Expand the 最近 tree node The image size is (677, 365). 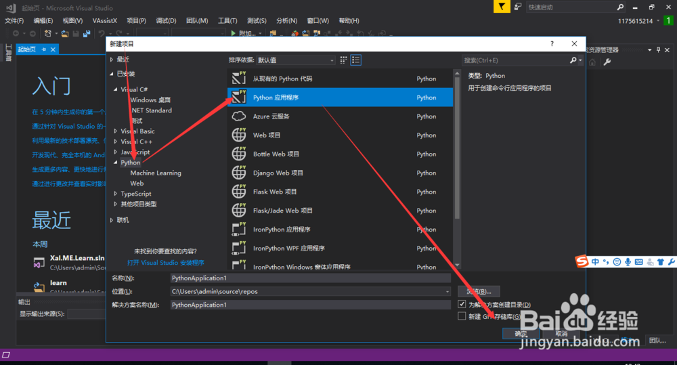[x=112, y=60]
